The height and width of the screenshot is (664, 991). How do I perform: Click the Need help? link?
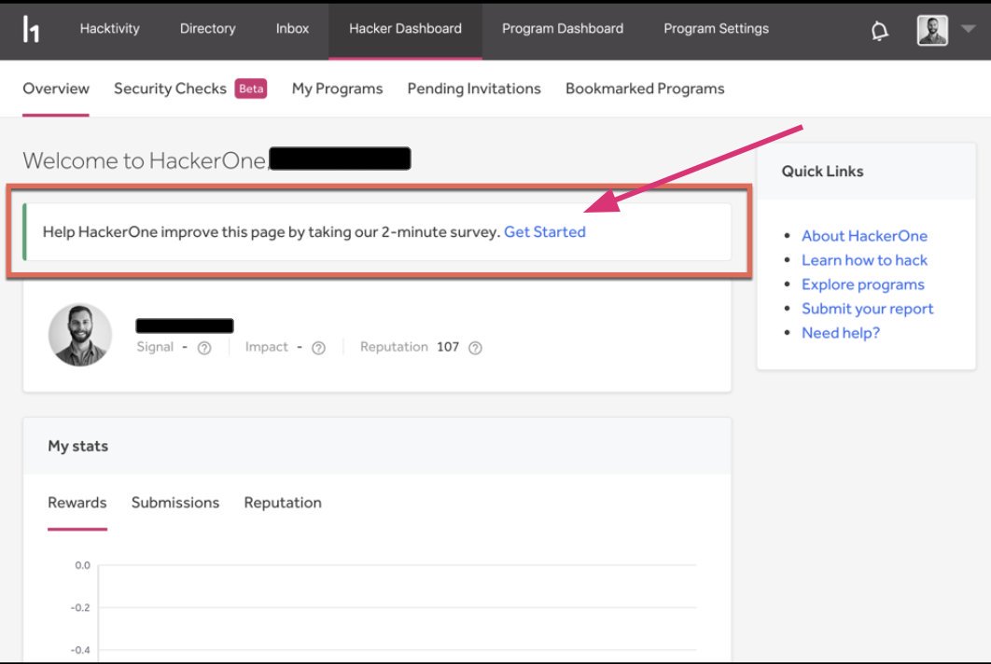(841, 333)
